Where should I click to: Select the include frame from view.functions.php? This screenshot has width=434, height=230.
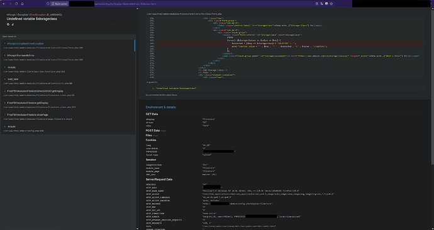(68, 69)
